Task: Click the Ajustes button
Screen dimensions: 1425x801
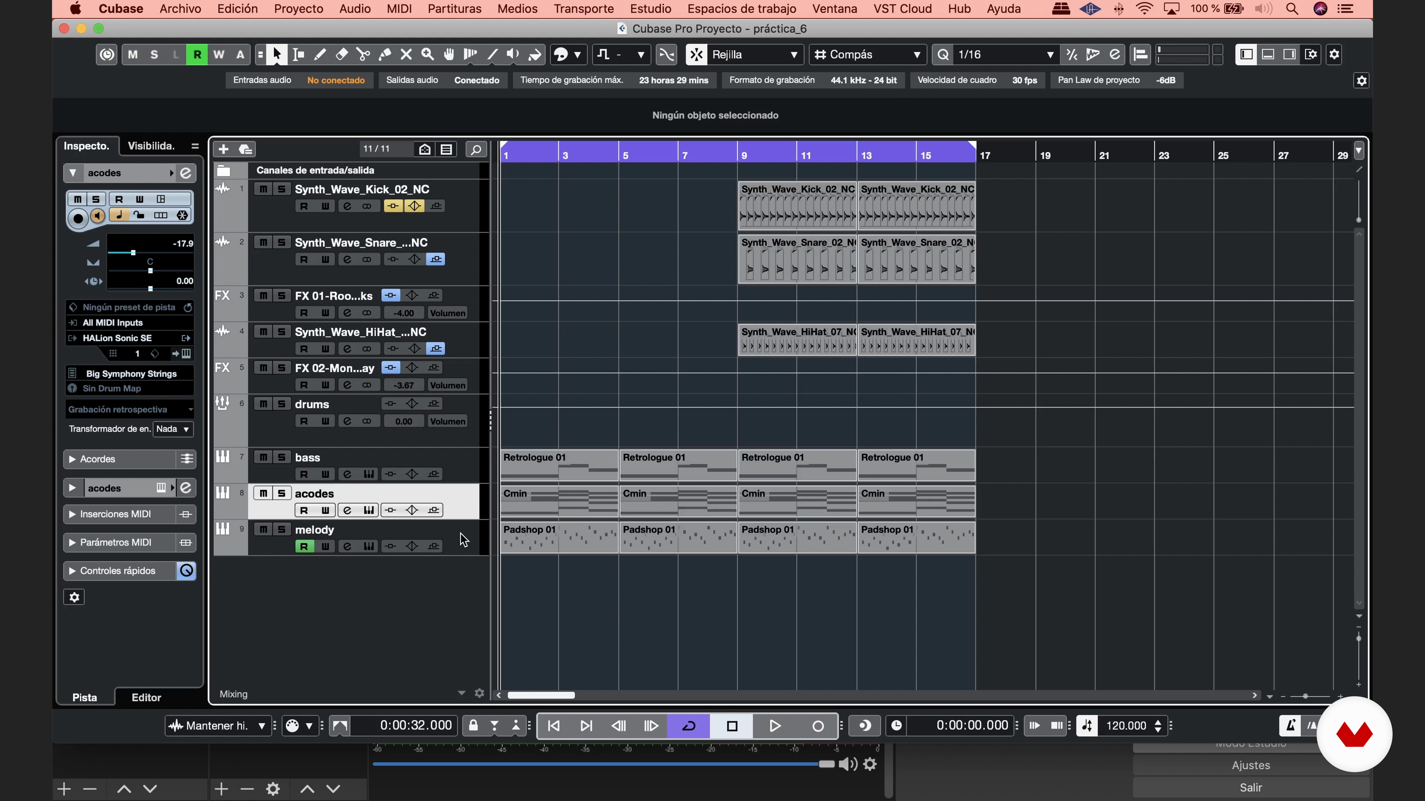Action: [1251, 766]
